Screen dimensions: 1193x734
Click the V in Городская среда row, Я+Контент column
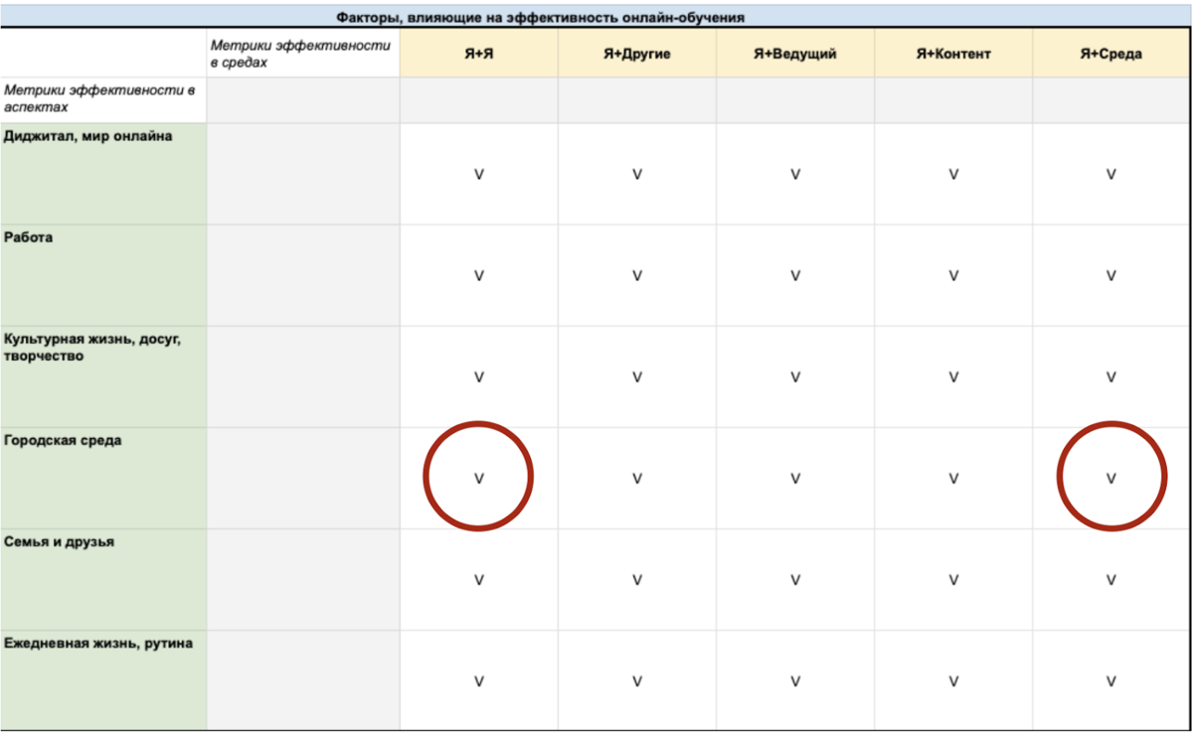(x=953, y=479)
